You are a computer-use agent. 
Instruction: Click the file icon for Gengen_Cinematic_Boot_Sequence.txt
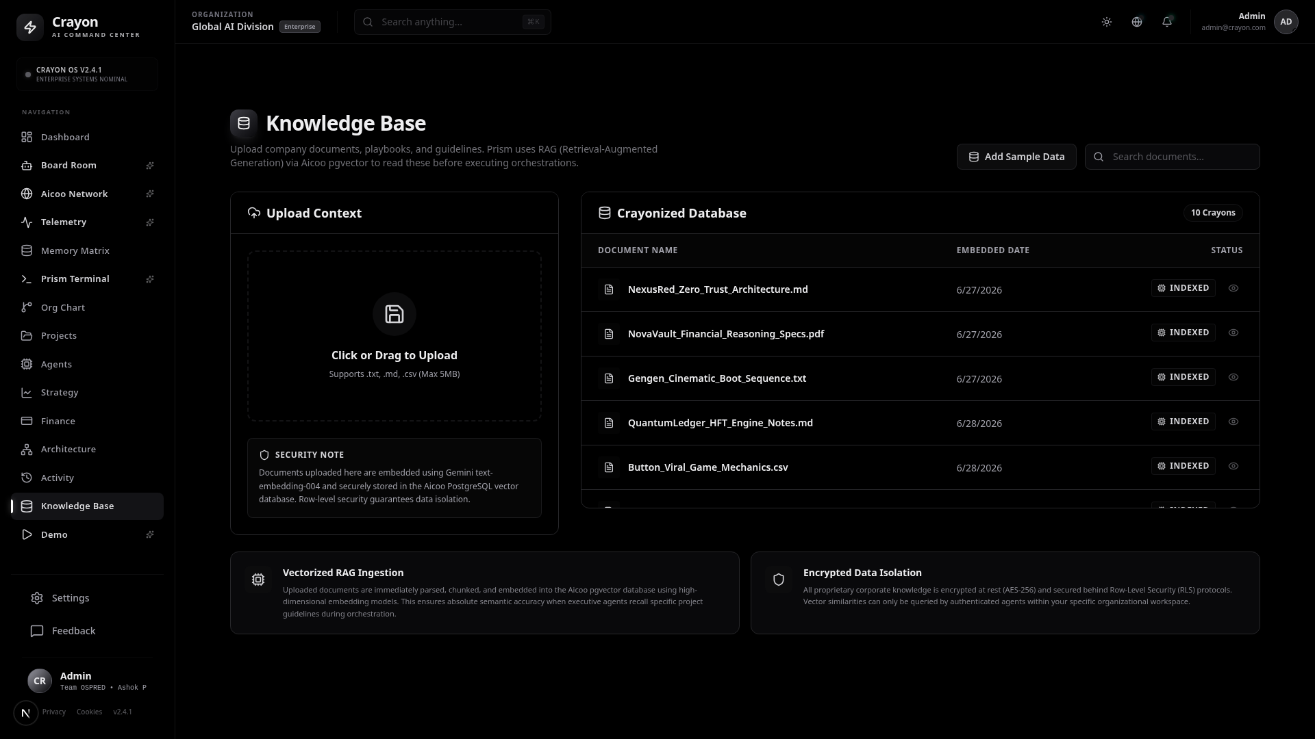tap(609, 378)
